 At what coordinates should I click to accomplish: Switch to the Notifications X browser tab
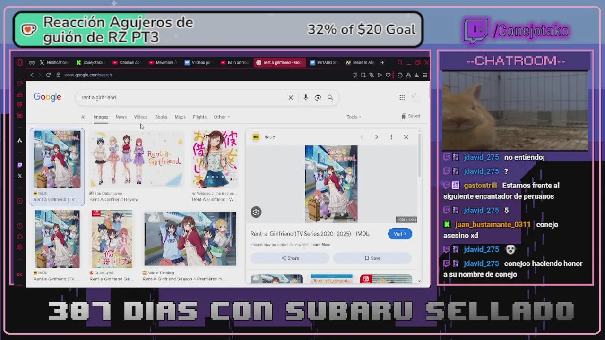54,62
